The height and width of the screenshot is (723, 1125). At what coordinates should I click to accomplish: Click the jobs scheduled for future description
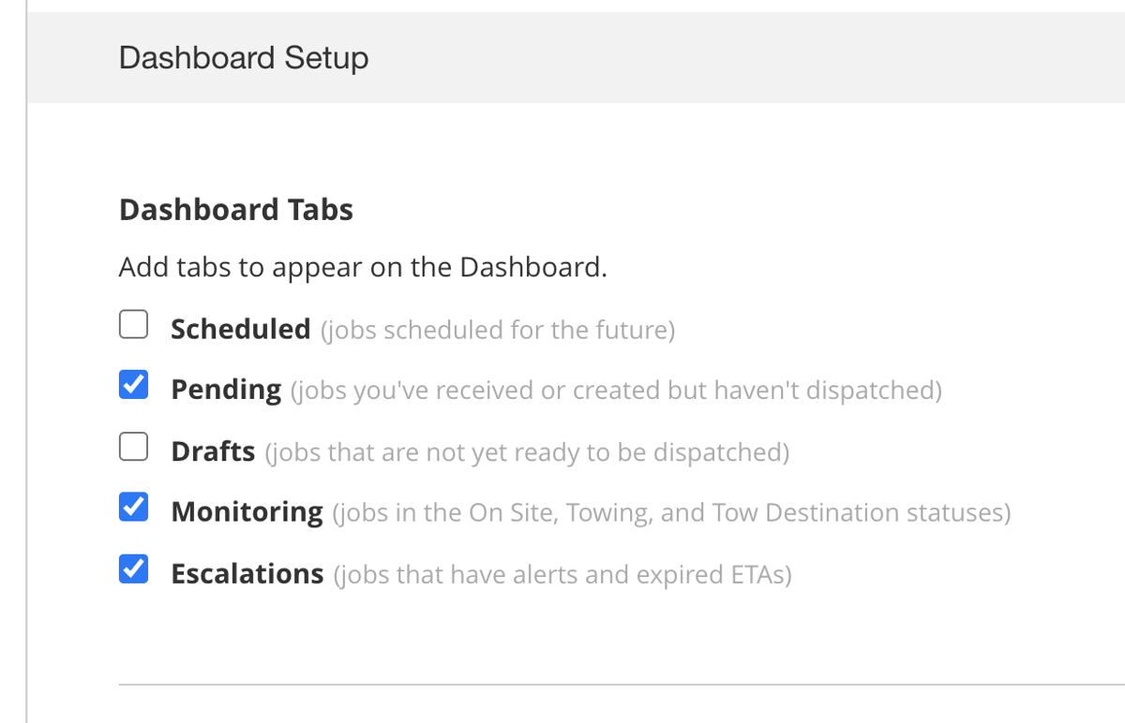pyautogui.click(x=498, y=330)
